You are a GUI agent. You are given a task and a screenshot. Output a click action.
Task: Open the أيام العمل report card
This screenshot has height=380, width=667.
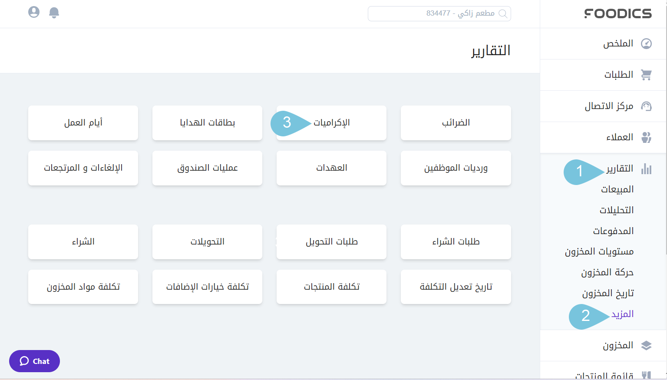tap(83, 123)
